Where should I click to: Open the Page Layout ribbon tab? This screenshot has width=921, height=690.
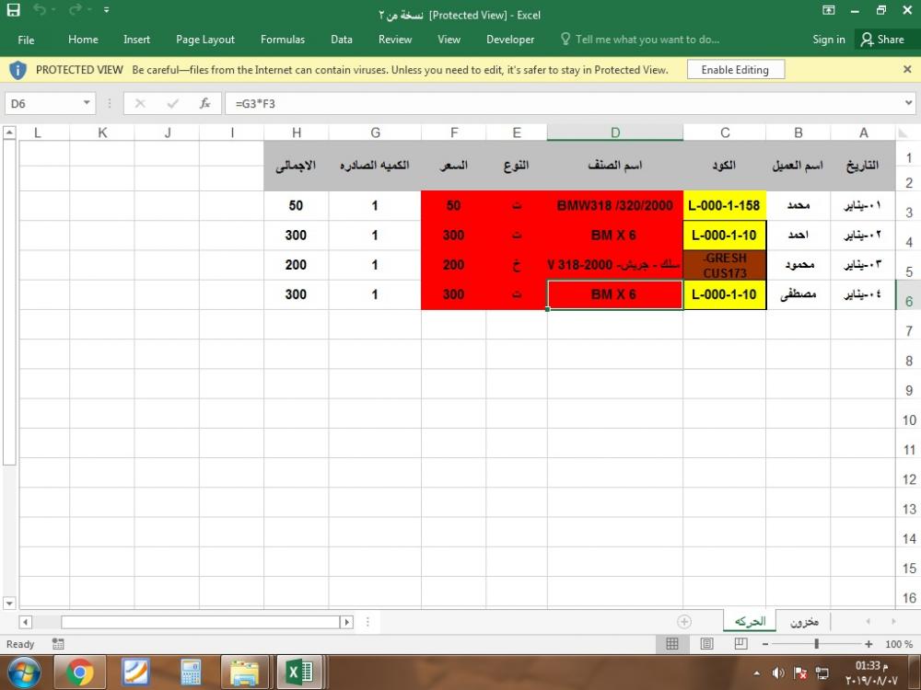[x=205, y=40]
